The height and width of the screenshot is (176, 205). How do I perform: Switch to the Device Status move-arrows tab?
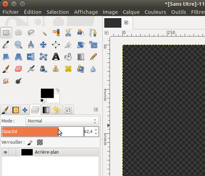point(25,110)
